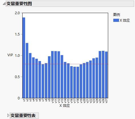Click the X 效应 legend label
135x119 pixels.
(x=125, y=20)
